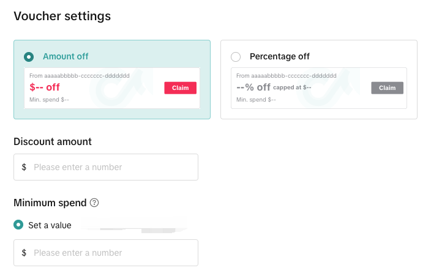Click the red "$-- off" preview text
The height and width of the screenshot is (276, 431).
click(45, 88)
